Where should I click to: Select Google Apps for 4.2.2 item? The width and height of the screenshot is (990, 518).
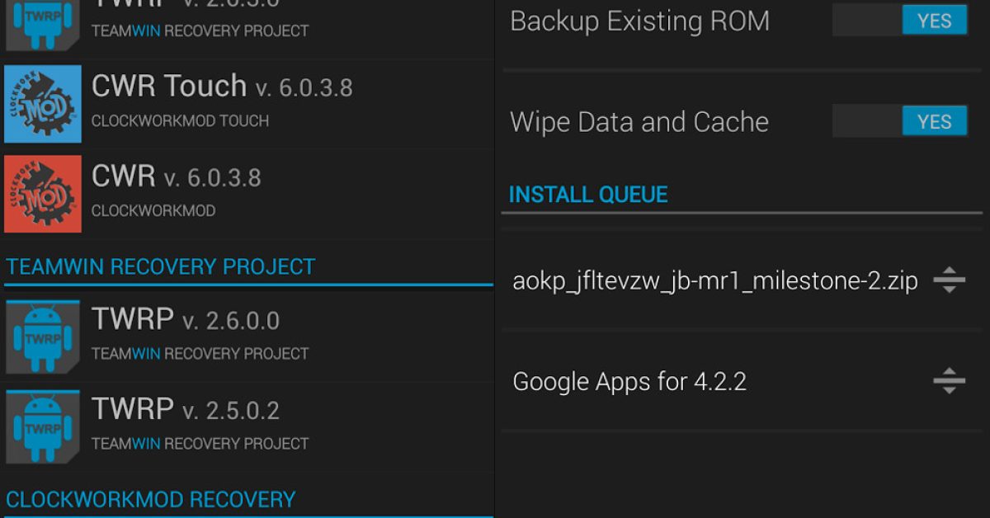pyautogui.click(x=629, y=382)
